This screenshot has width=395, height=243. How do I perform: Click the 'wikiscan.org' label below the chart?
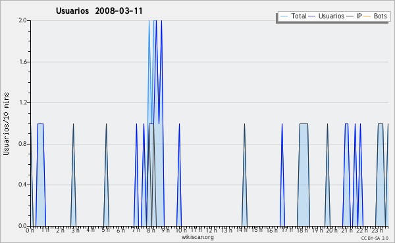pyautogui.click(x=197, y=237)
